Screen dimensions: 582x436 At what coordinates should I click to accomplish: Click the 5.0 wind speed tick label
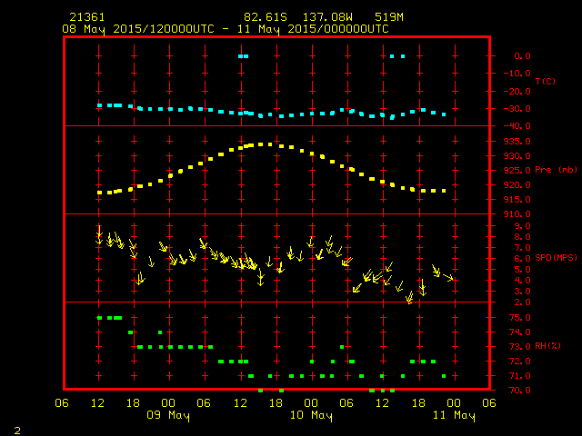click(522, 270)
